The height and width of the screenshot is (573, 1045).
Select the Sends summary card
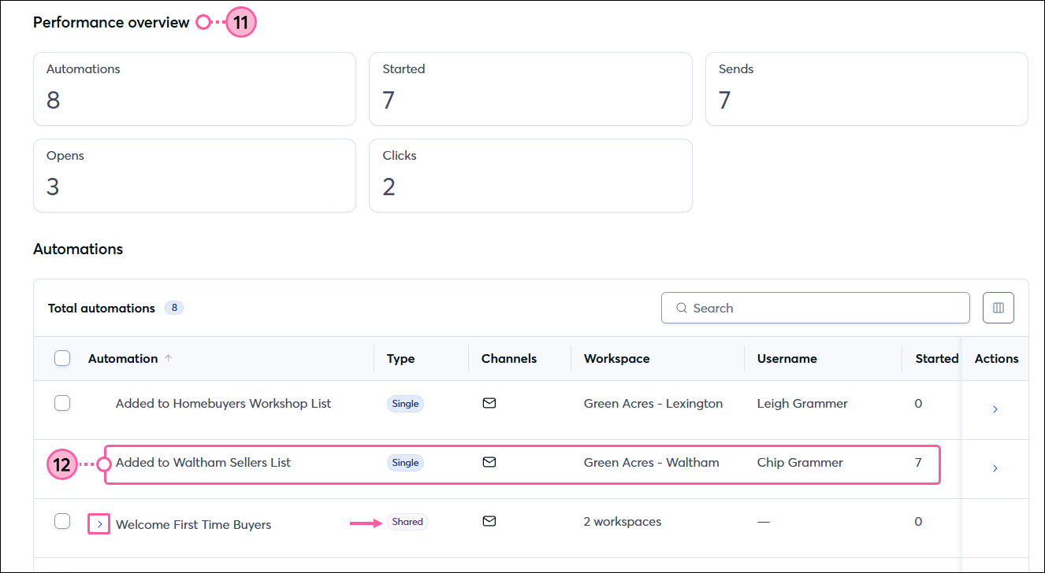867,89
